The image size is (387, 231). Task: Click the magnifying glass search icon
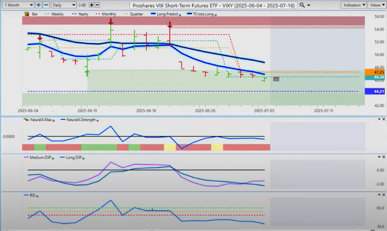(302, 5)
